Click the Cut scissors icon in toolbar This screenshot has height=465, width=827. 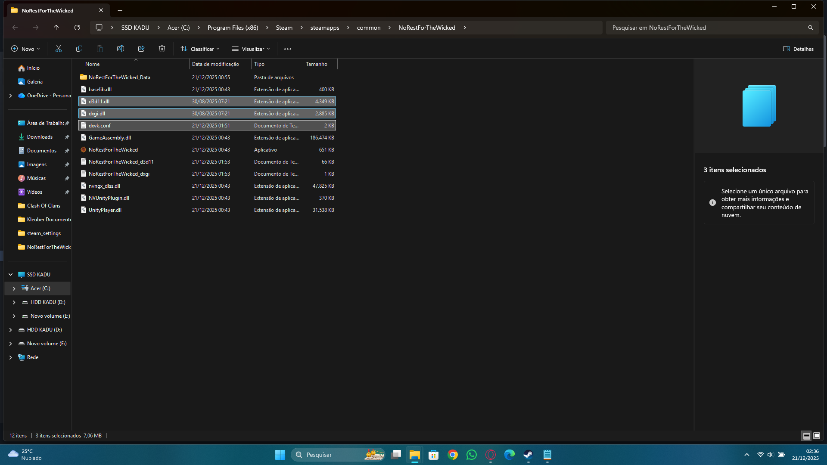point(59,49)
